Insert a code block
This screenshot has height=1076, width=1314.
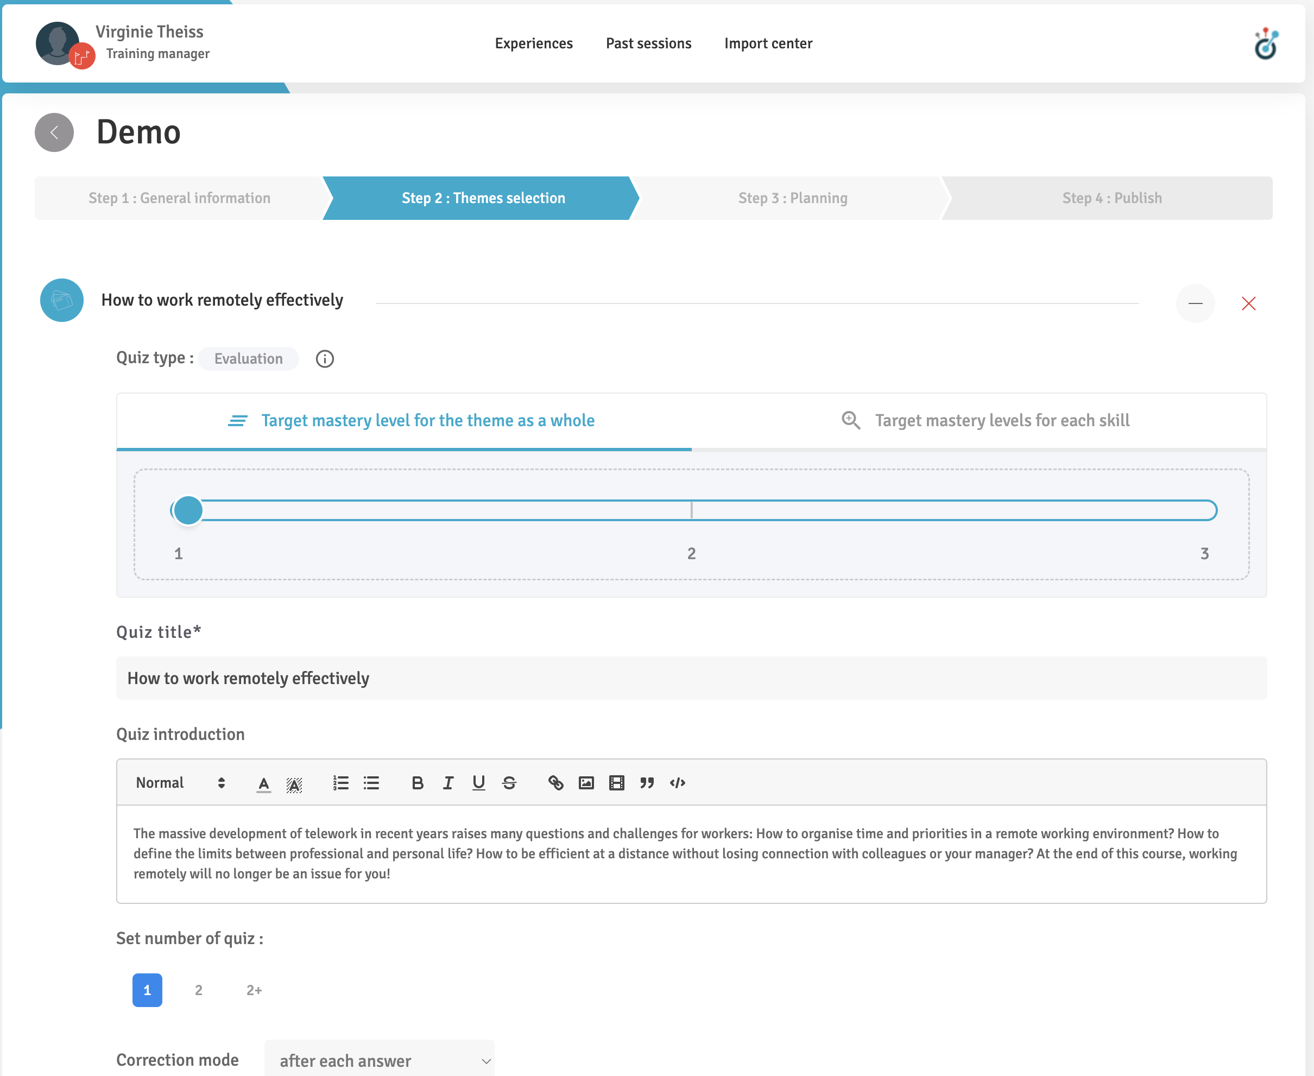coord(678,783)
